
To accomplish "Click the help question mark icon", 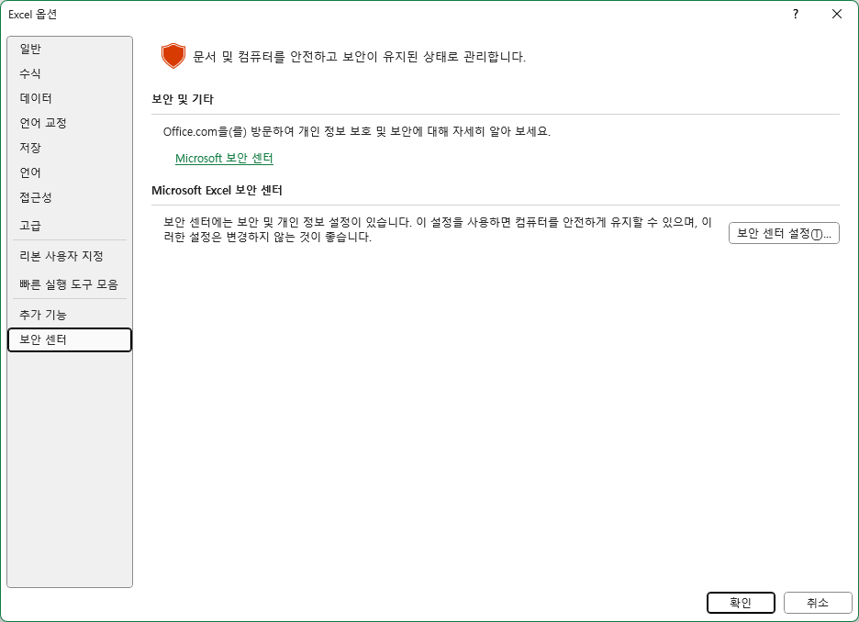I will point(796,15).
